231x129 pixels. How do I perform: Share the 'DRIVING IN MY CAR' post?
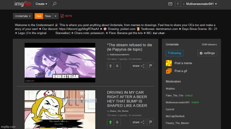pyautogui.click(x=138, y=122)
